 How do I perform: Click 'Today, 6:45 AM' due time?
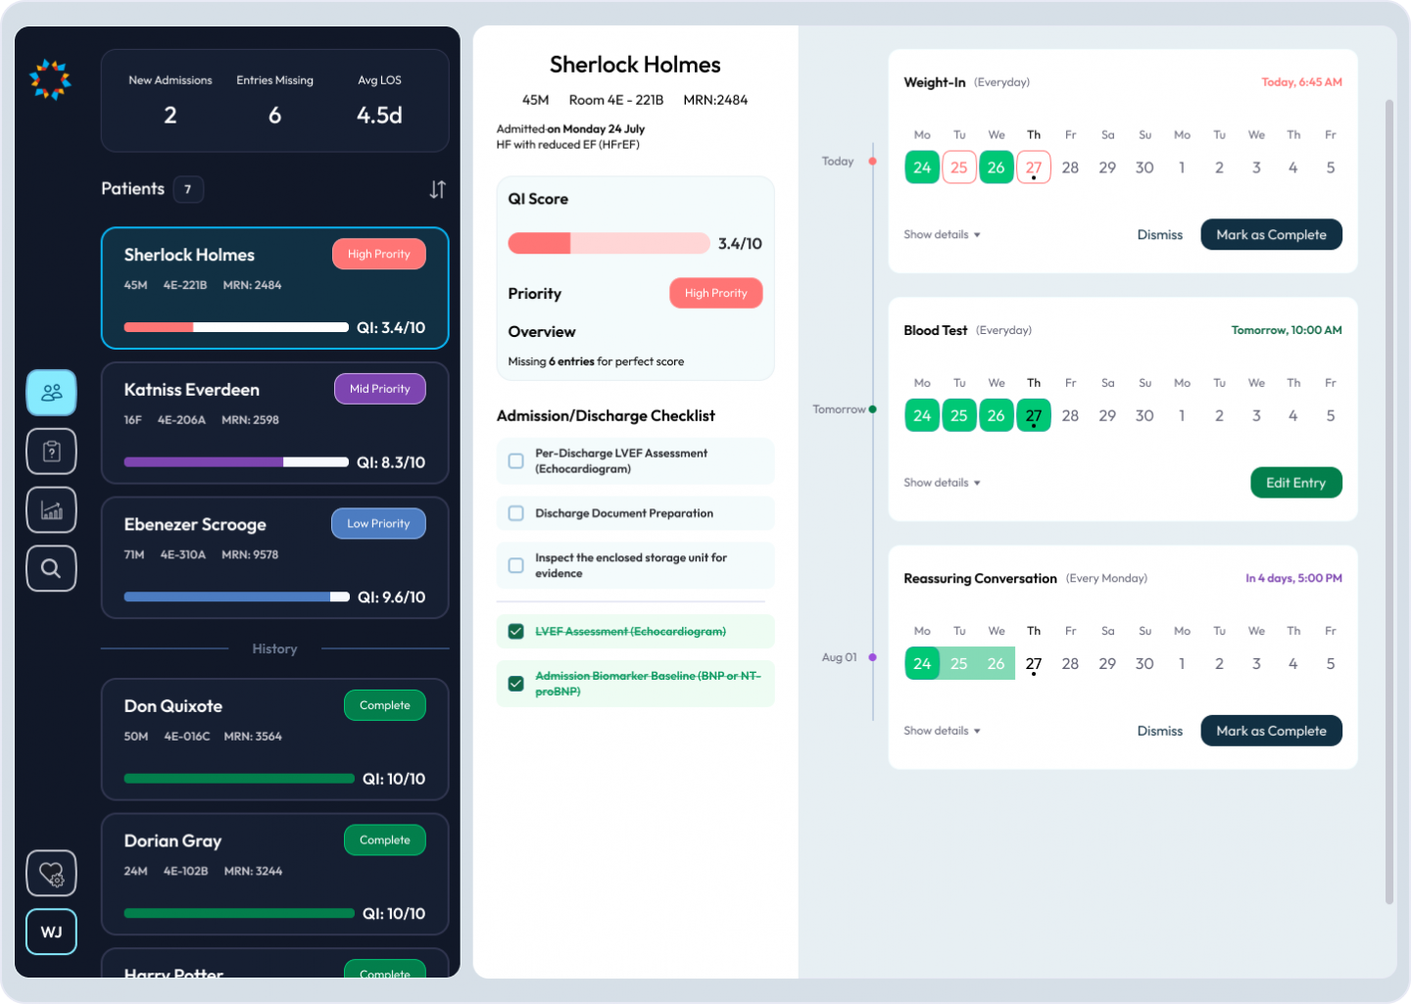(x=1301, y=82)
